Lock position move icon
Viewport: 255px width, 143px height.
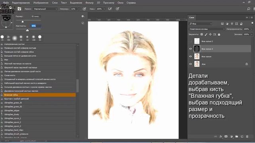[x=210, y=35]
